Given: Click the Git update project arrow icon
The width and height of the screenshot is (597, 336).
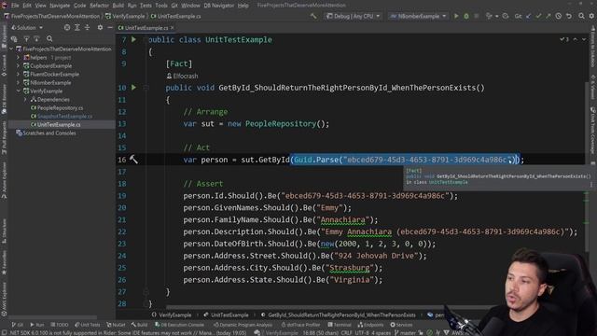Looking at the screenshot, I should point(529,17).
